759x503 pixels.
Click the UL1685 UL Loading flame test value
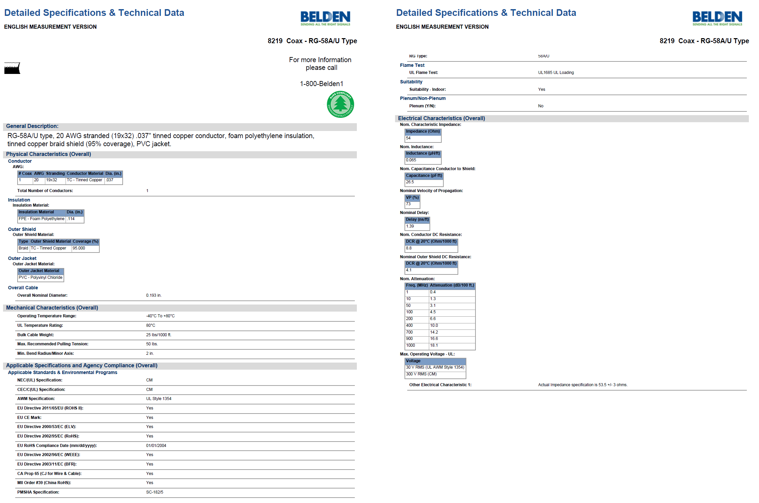tap(556, 73)
